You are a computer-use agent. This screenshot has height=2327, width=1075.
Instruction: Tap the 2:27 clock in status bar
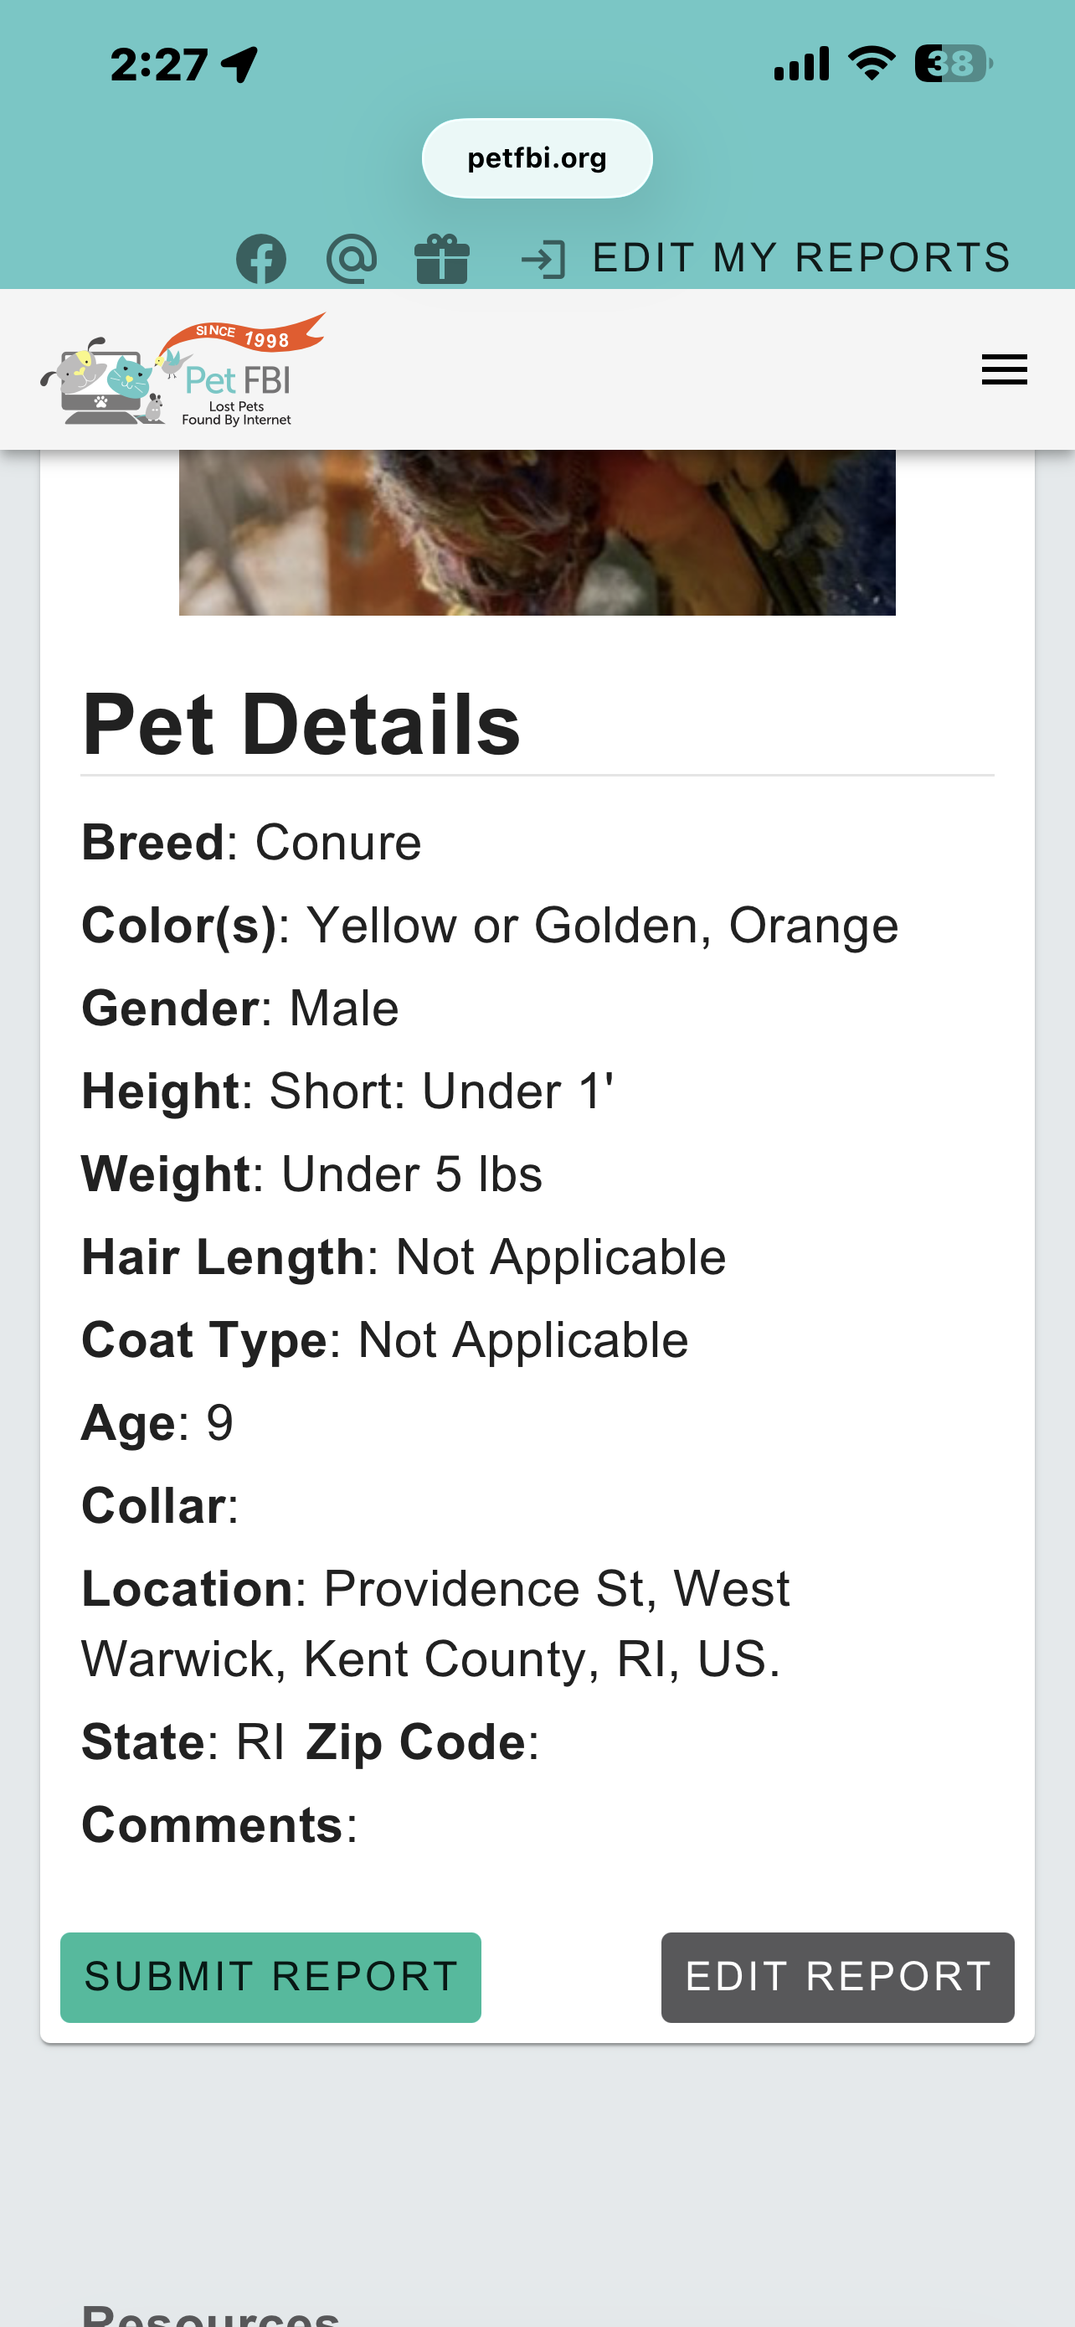click(159, 65)
